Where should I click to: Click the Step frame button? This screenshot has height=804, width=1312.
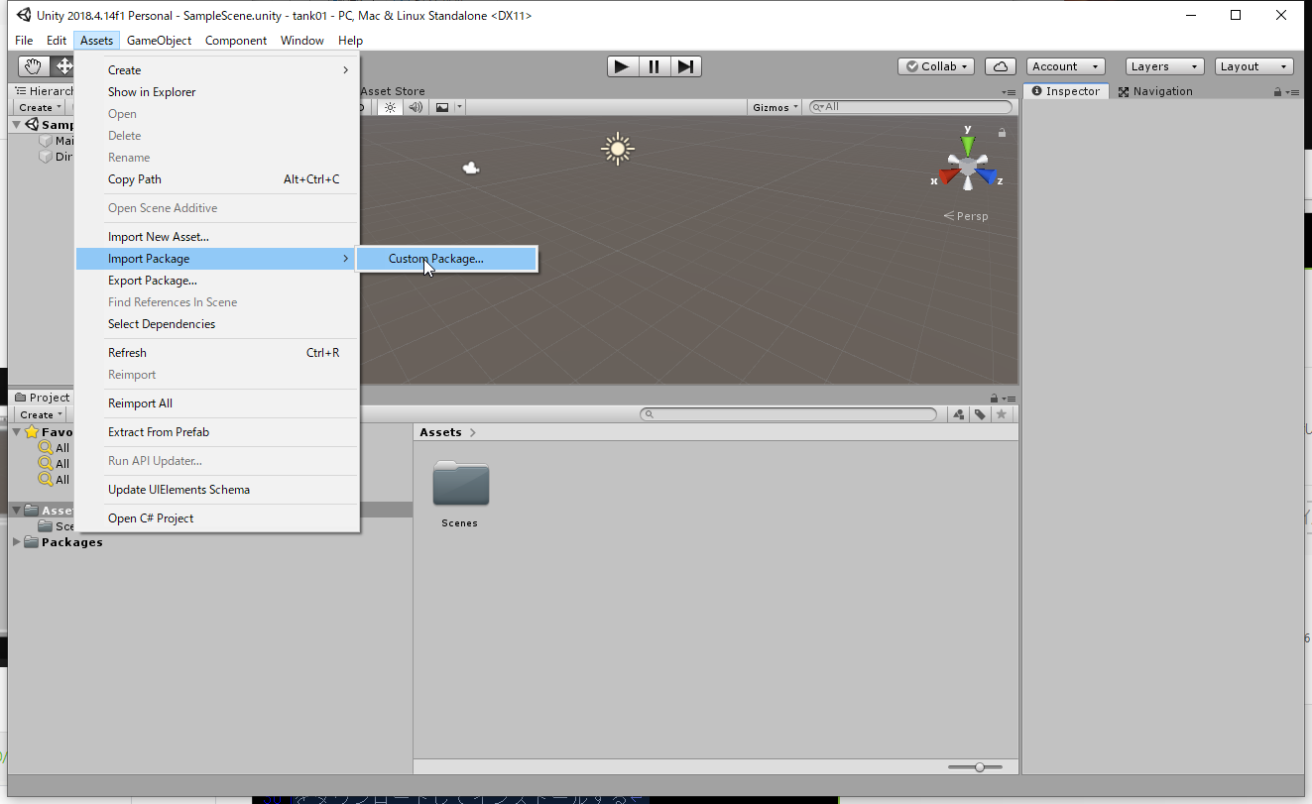pos(685,66)
